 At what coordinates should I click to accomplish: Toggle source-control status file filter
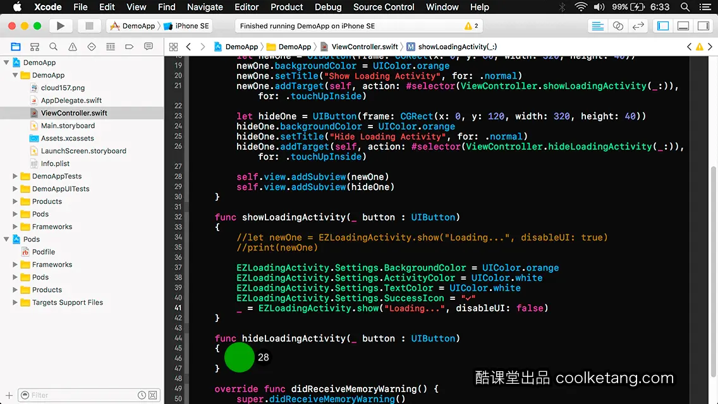click(153, 395)
